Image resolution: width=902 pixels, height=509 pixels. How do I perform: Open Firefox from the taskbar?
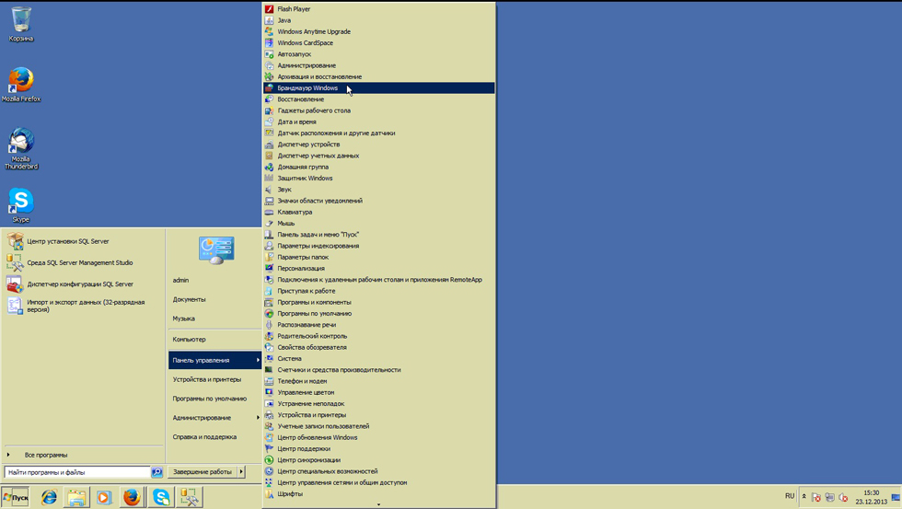pyautogui.click(x=132, y=497)
